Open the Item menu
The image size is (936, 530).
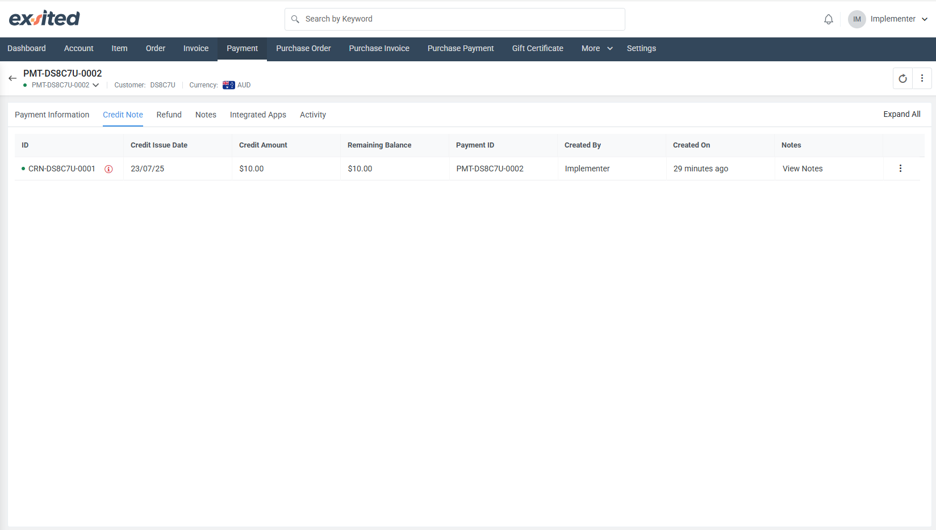pos(119,49)
